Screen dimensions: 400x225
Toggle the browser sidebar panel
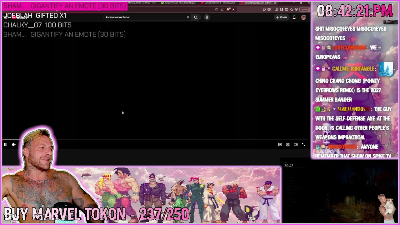tap(282, 9)
